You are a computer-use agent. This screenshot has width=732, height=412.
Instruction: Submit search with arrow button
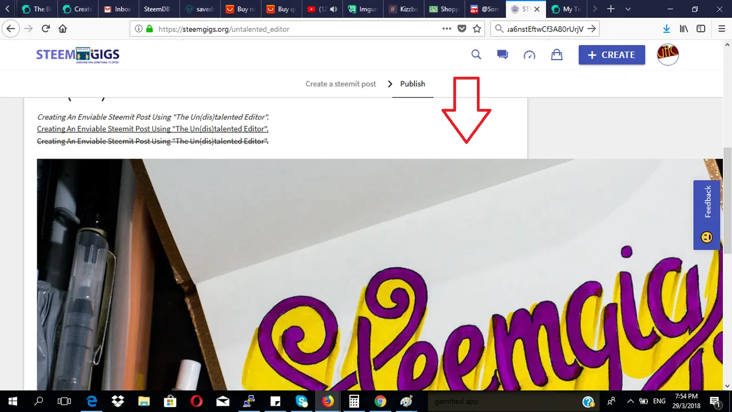point(592,29)
